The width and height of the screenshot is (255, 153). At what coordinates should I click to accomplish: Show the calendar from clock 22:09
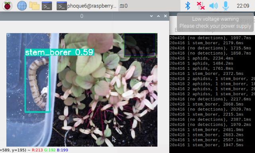coord(243,6)
